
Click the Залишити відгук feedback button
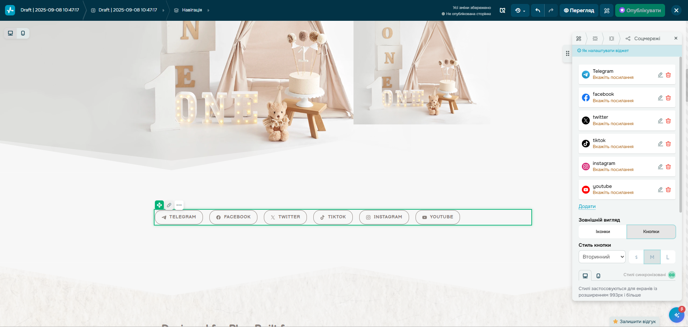pos(635,322)
